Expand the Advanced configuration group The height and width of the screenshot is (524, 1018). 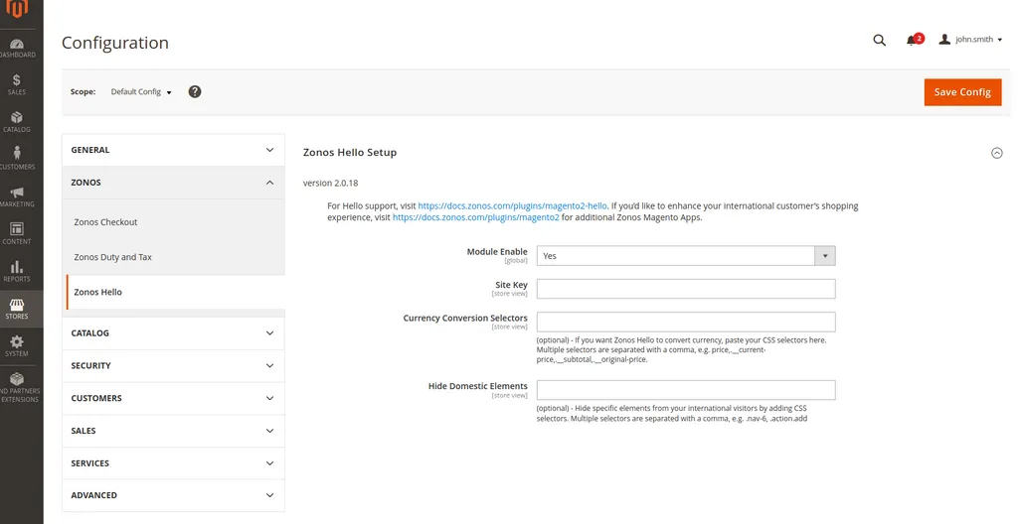(x=173, y=495)
